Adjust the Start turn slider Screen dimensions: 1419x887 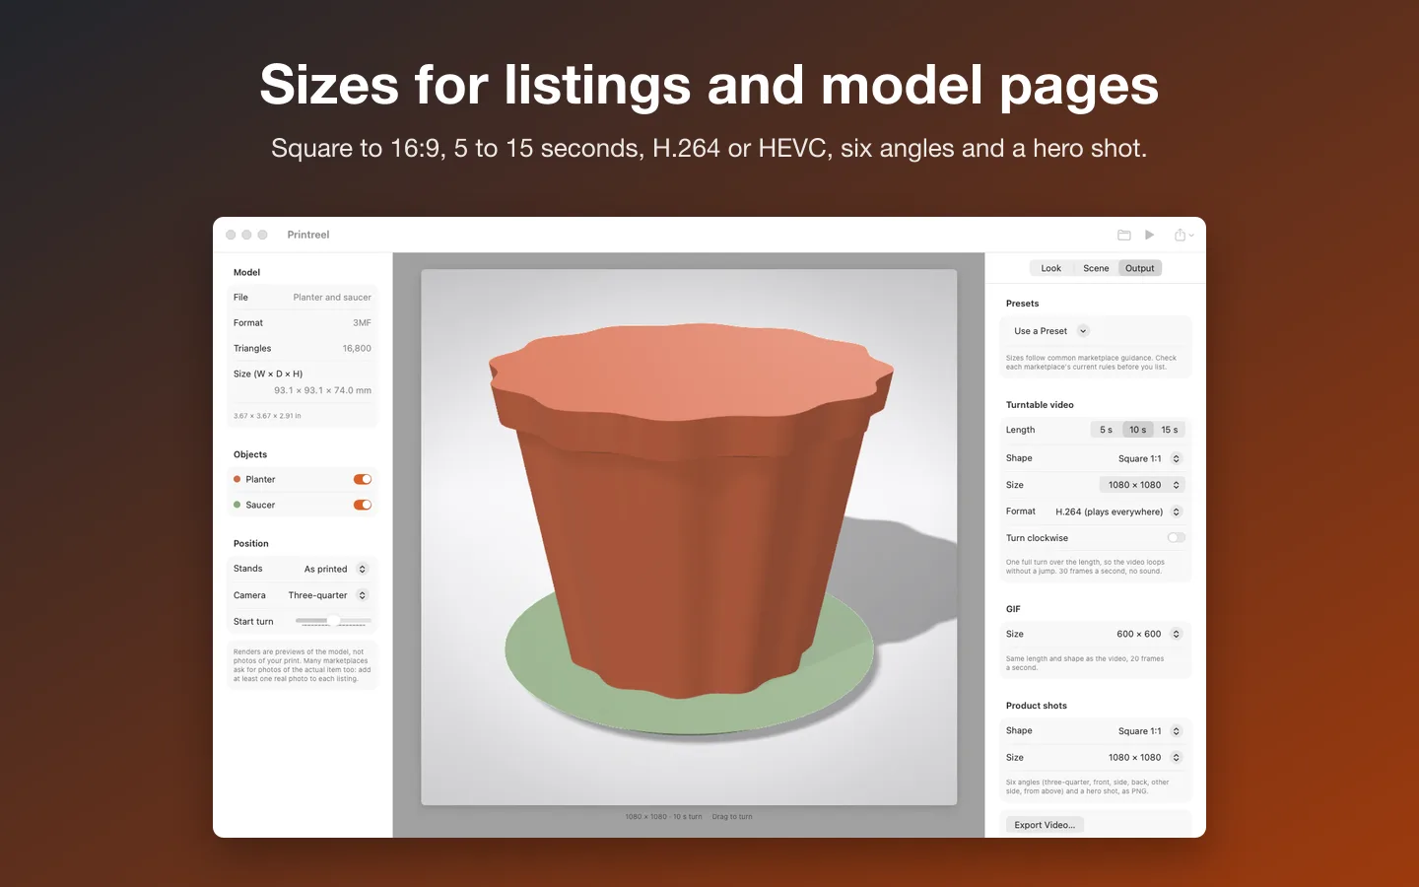pyautogui.click(x=333, y=621)
